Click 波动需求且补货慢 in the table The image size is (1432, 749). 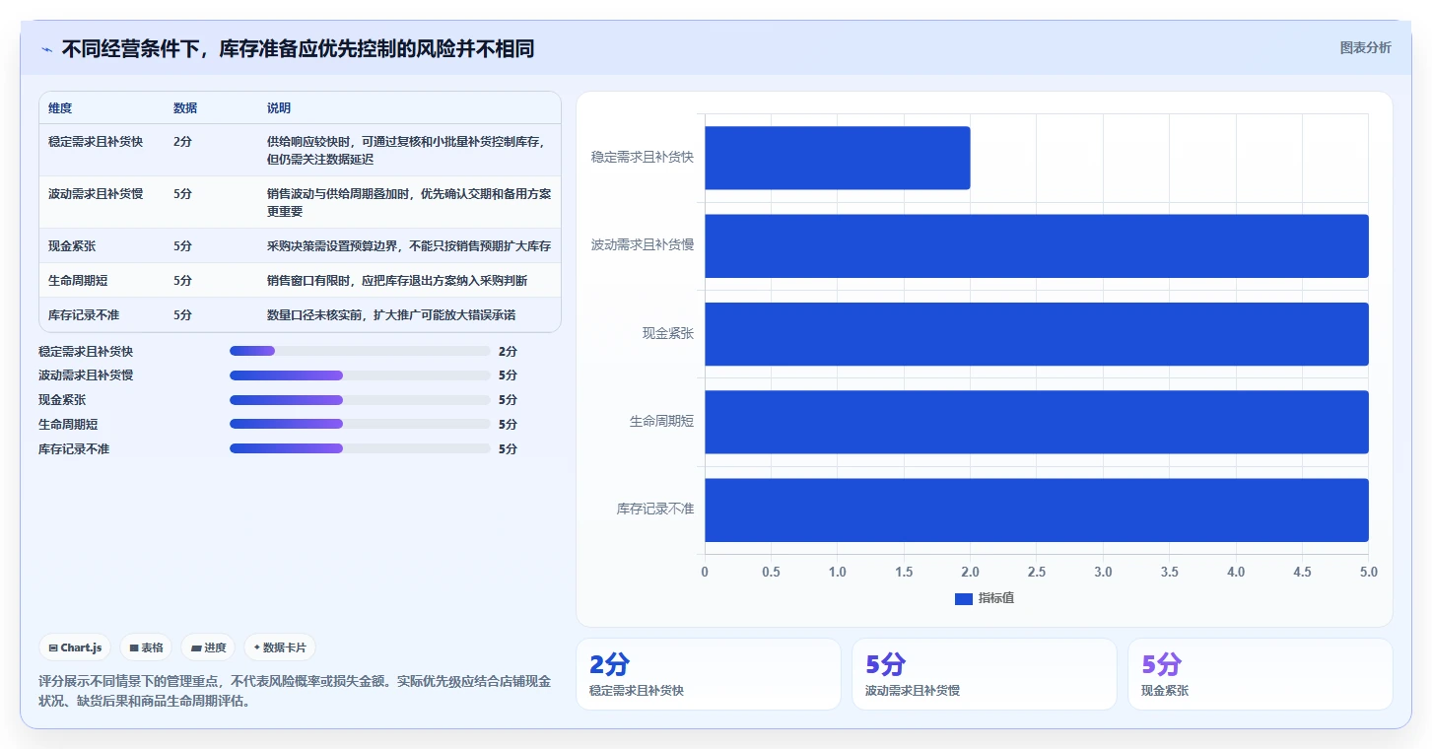point(96,193)
